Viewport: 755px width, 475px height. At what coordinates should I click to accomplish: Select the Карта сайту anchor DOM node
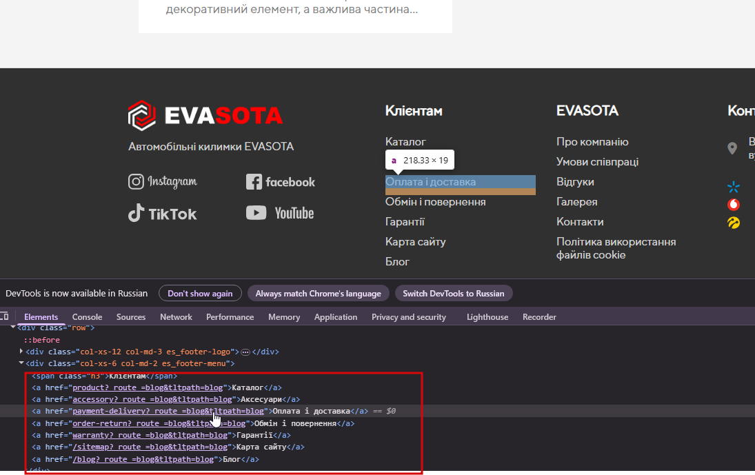pos(168,447)
